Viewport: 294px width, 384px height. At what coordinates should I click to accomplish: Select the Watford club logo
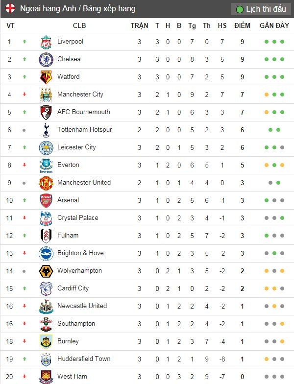(x=46, y=77)
